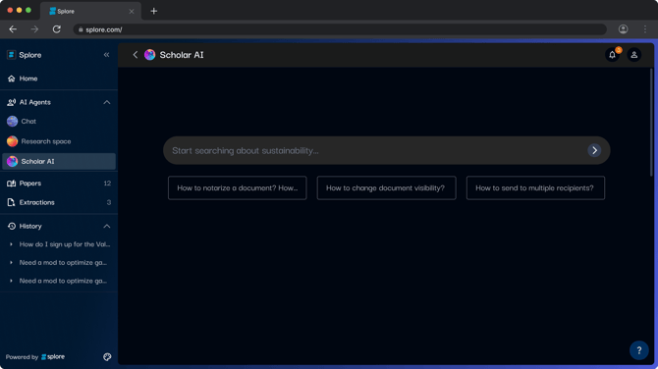Close the Splore browser tab

(x=132, y=12)
